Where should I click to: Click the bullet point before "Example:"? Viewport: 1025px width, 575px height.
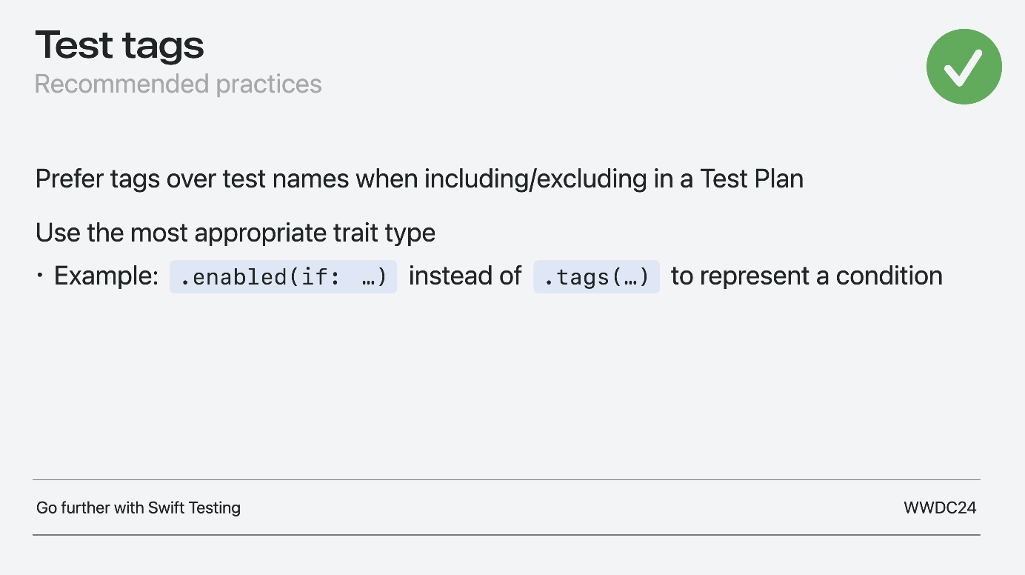click(39, 276)
